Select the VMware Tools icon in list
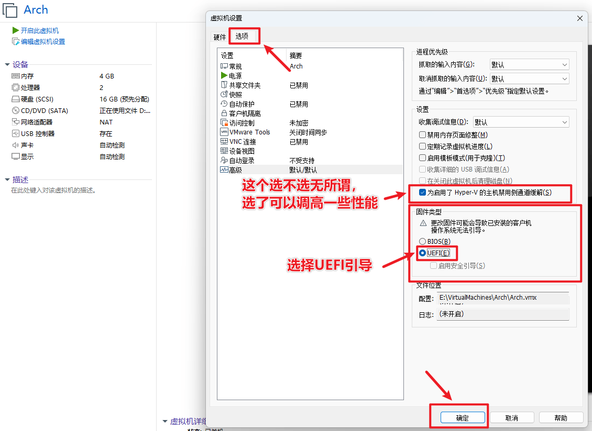This screenshot has width=592, height=431. [x=224, y=132]
